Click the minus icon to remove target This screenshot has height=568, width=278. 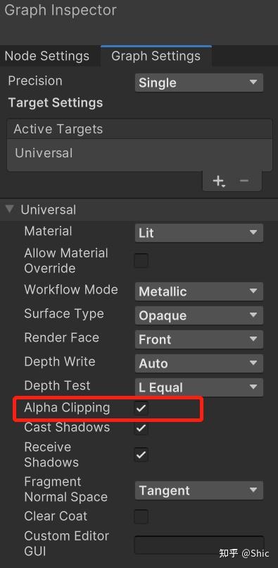(x=244, y=181)
